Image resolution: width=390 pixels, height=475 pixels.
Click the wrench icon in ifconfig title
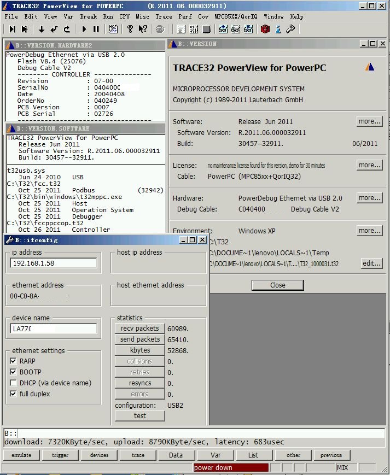pyautogui.click(x=9, y=240)
